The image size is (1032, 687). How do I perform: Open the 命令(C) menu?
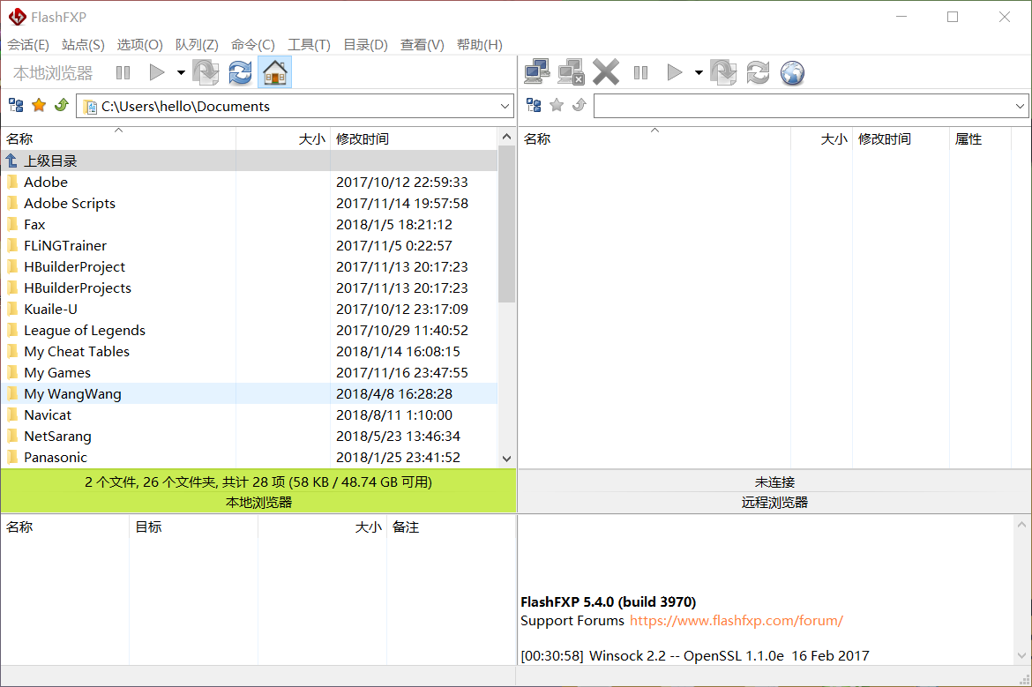point(253,45)
